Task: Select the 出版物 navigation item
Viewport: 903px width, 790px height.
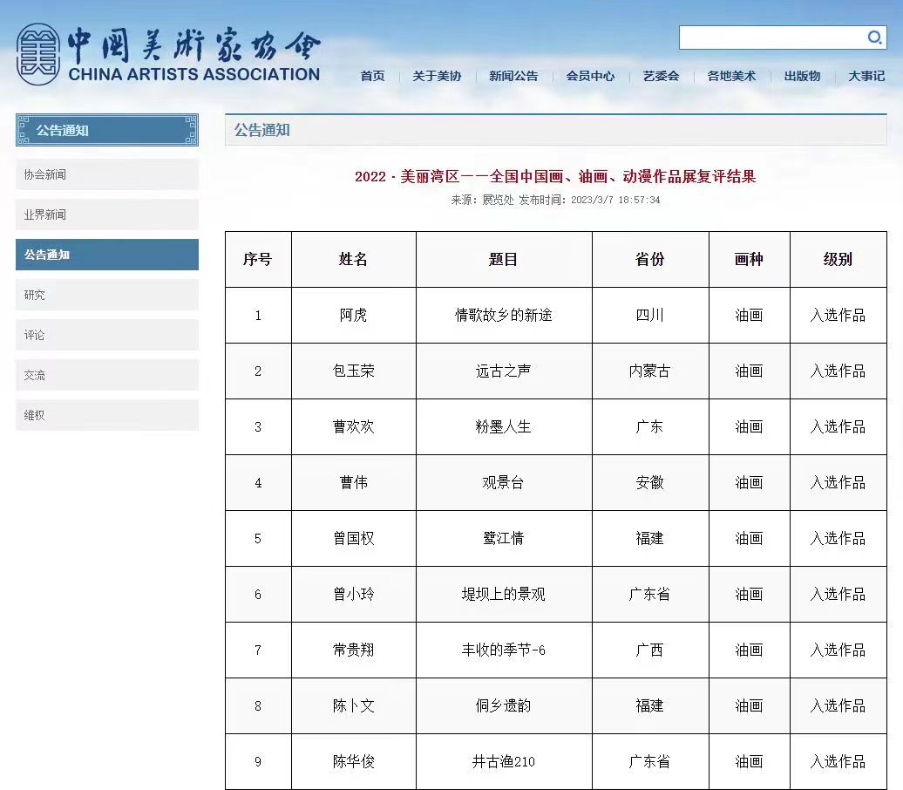Action: (802, 76)
